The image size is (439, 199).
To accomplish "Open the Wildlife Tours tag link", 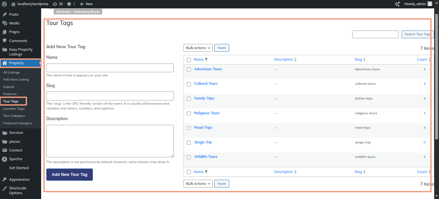I will [206, 157].
